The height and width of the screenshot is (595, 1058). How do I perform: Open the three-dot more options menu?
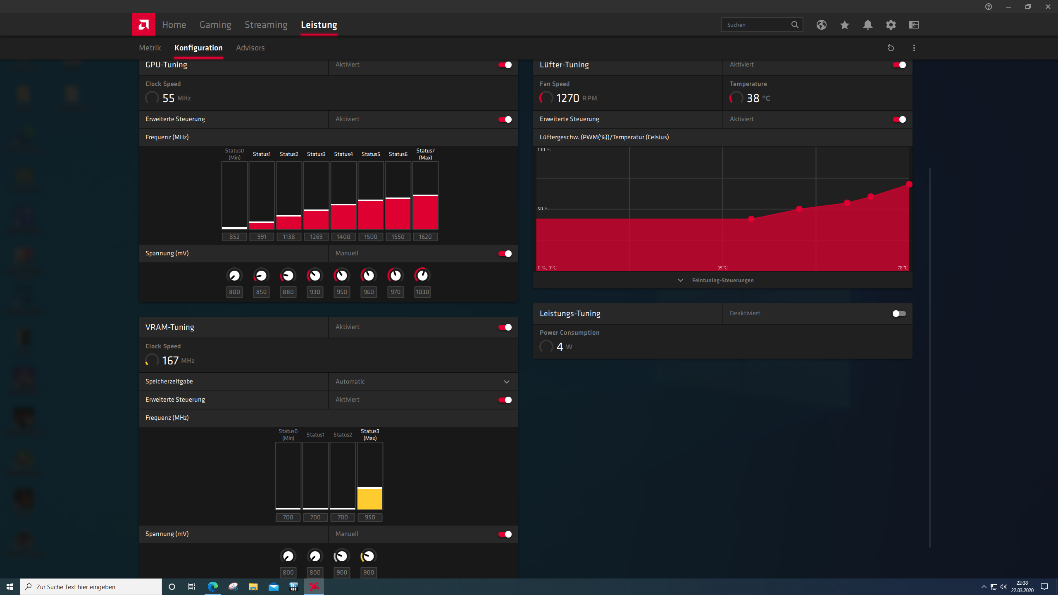[914, 48]
